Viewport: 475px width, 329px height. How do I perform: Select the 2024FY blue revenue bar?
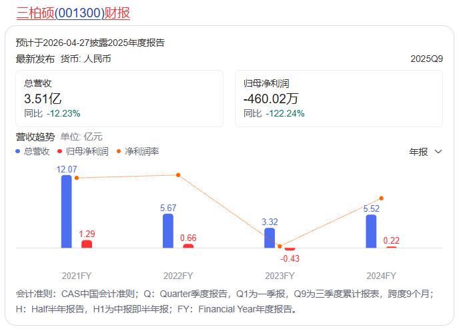(371, 231)
